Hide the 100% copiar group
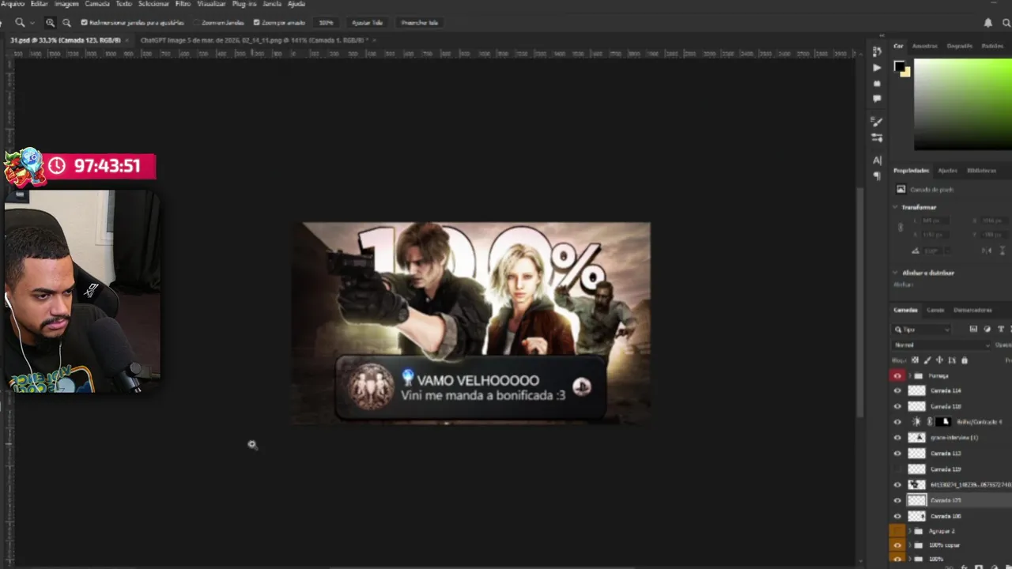The height and width of the screenshot is (569, 1012). pyautogui.click(x=897, y=545)
